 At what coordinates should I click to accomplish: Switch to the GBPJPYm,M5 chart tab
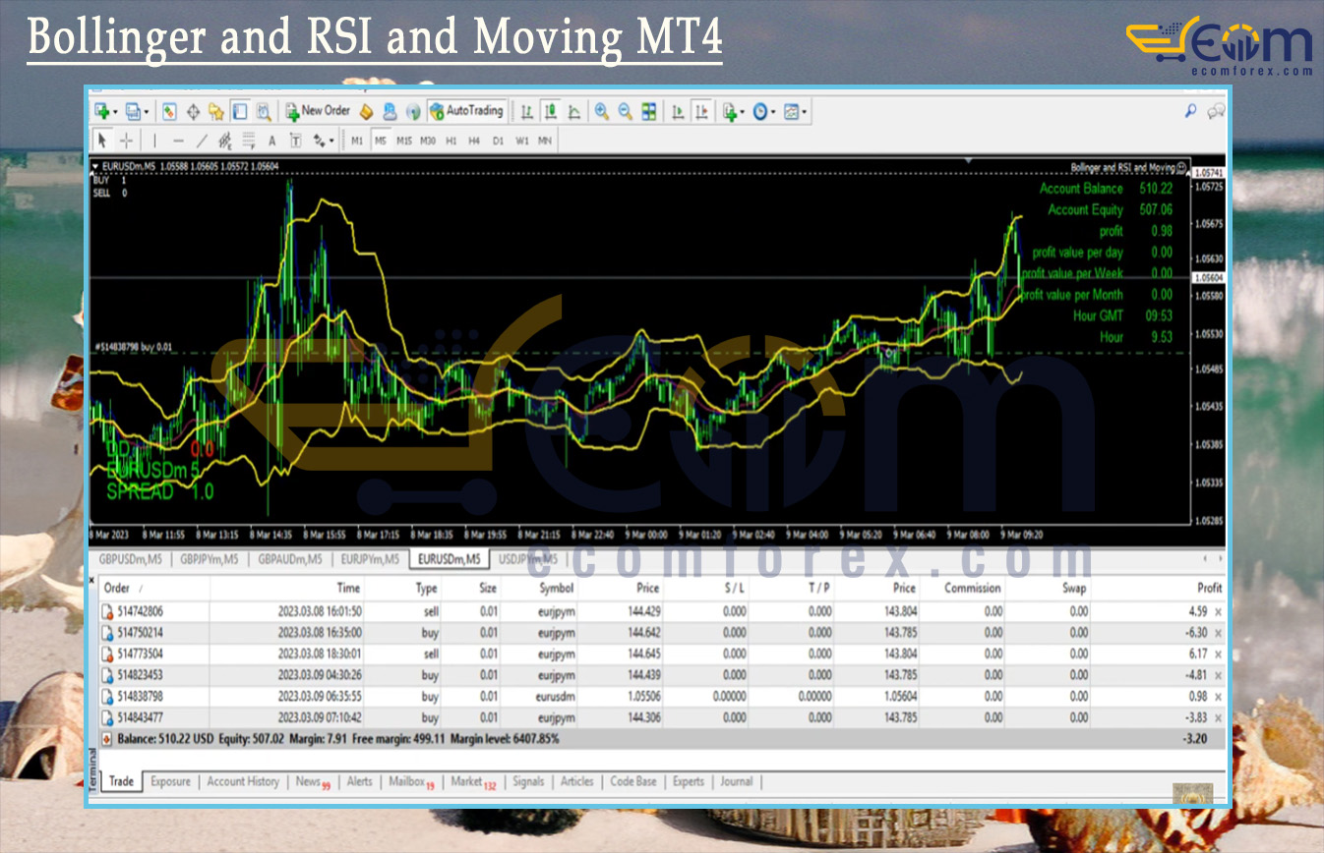pyautogui.click(x=210, y=559)
